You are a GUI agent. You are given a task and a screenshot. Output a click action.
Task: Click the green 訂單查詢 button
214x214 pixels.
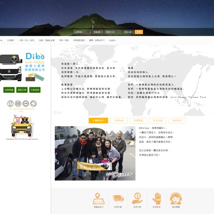pyautogui.click(x=35, y=90)
